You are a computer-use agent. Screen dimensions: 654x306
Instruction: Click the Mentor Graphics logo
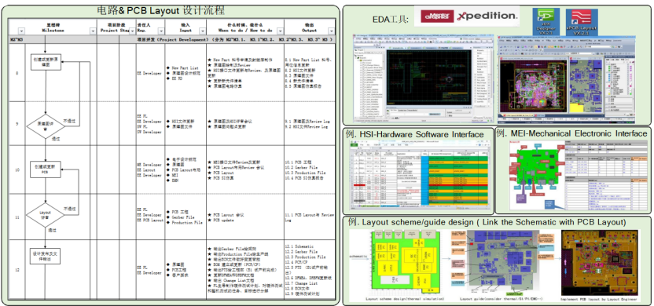pos(437,16)
